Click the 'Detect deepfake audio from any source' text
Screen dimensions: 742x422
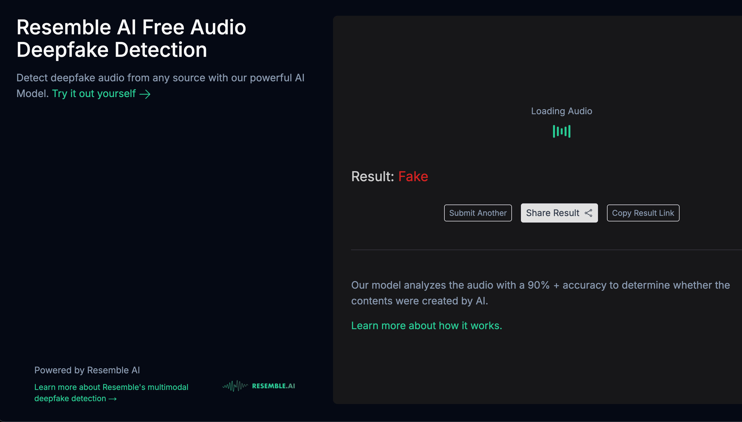coord(160,86)
